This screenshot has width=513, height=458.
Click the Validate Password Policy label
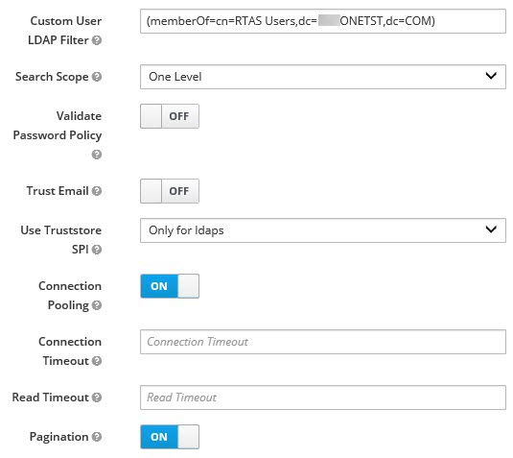[58, 126]
